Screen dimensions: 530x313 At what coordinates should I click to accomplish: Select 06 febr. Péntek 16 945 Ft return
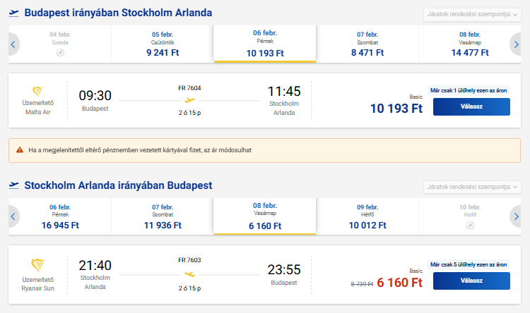[x=60, y=216]
